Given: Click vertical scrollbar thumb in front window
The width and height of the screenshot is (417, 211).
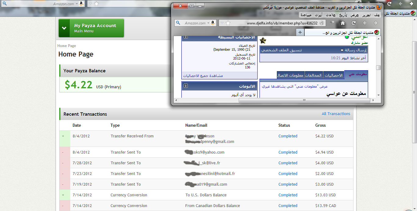Looking at the screenshot, I should click(x=378, y=67).
